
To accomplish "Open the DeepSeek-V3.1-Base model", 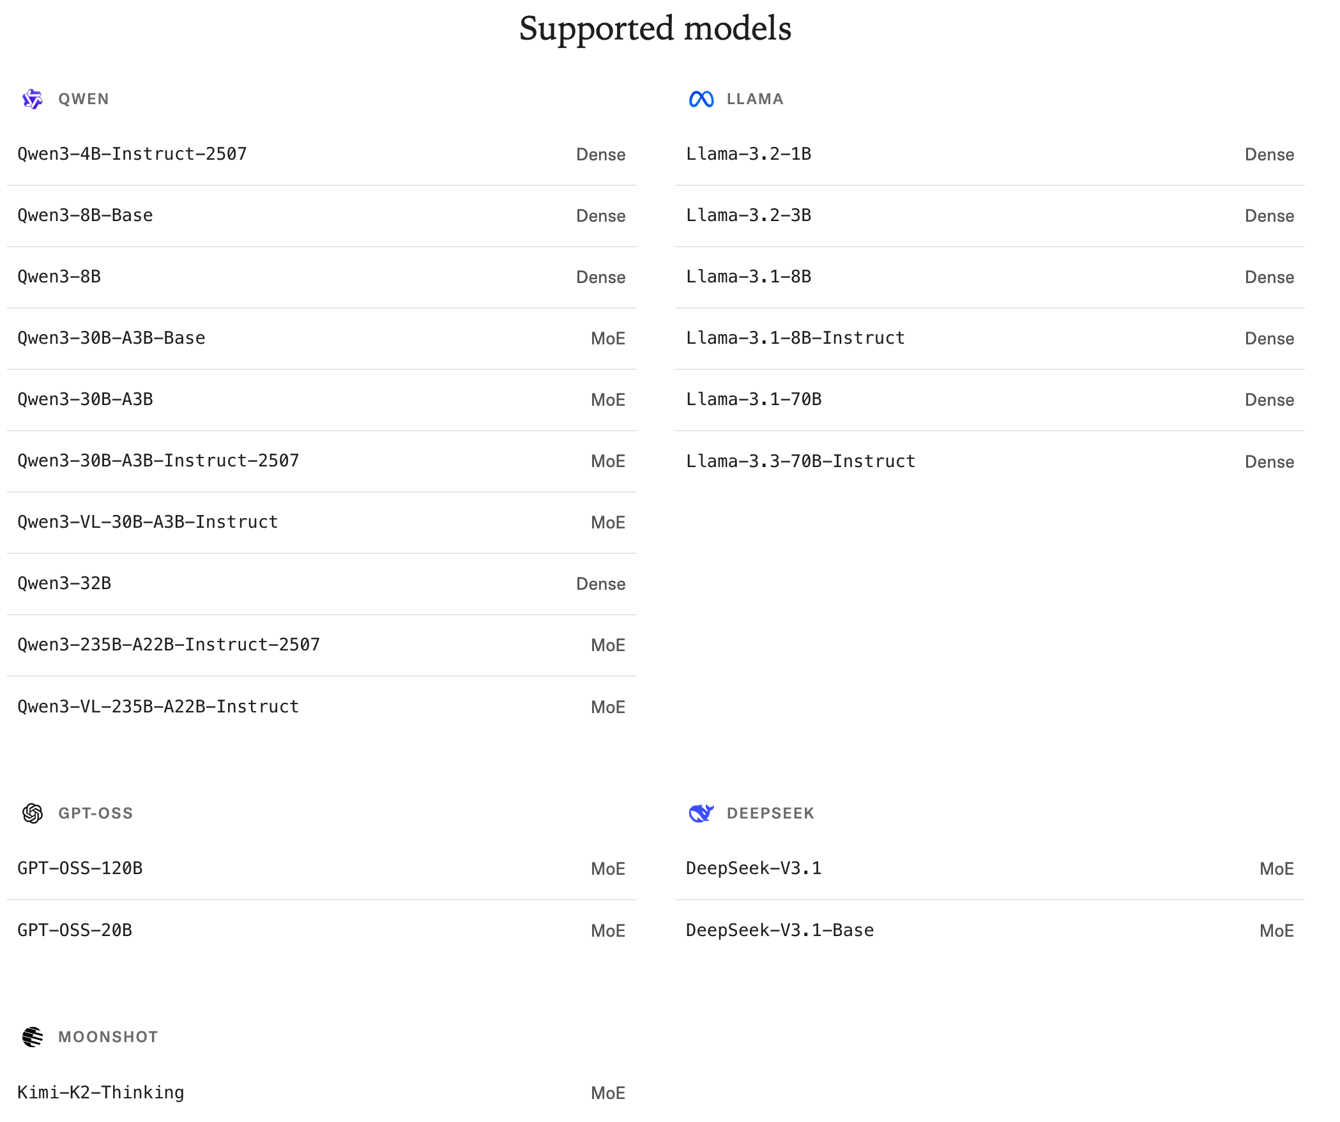I will pyautogui.click(x=780, y=930).
